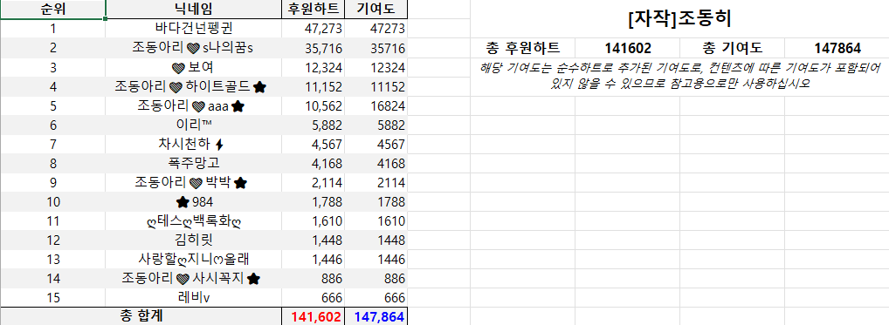
Task: Click the nickname cell 이리™
Action: [x=194, y=125]
